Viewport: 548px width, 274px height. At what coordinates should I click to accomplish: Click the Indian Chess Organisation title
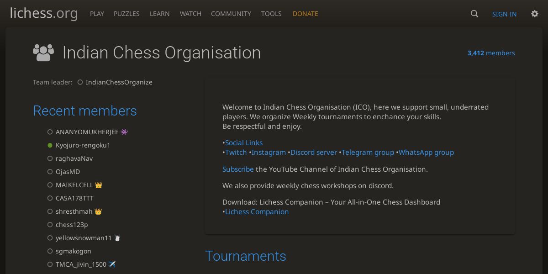(x=162, y=53)
